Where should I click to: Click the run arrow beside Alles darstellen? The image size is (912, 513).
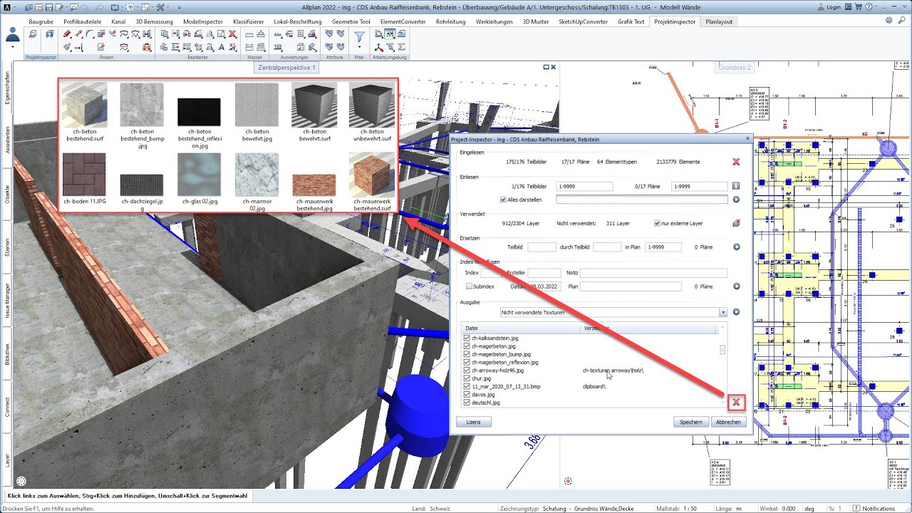click(x=737, y=199)
